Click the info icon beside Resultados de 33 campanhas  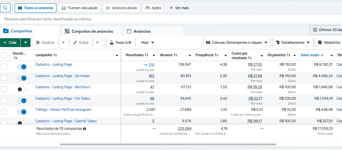85,129
